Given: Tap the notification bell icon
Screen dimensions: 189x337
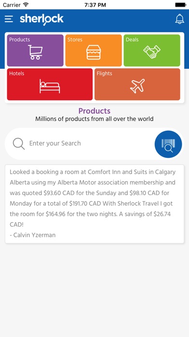Looking at the screenshot, I should (x=179, y=19).
